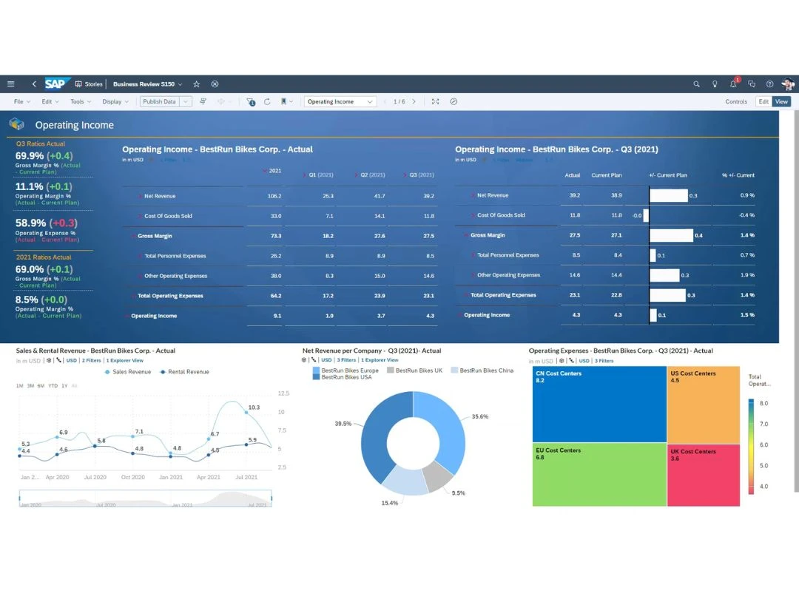Select CN Cost Centers treemap tile
Viewport: 799px width, 599px height.
(599, 404)
